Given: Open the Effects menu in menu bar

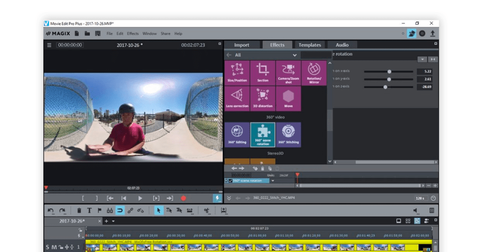Looking at the screenshot, I should (133, 34).
